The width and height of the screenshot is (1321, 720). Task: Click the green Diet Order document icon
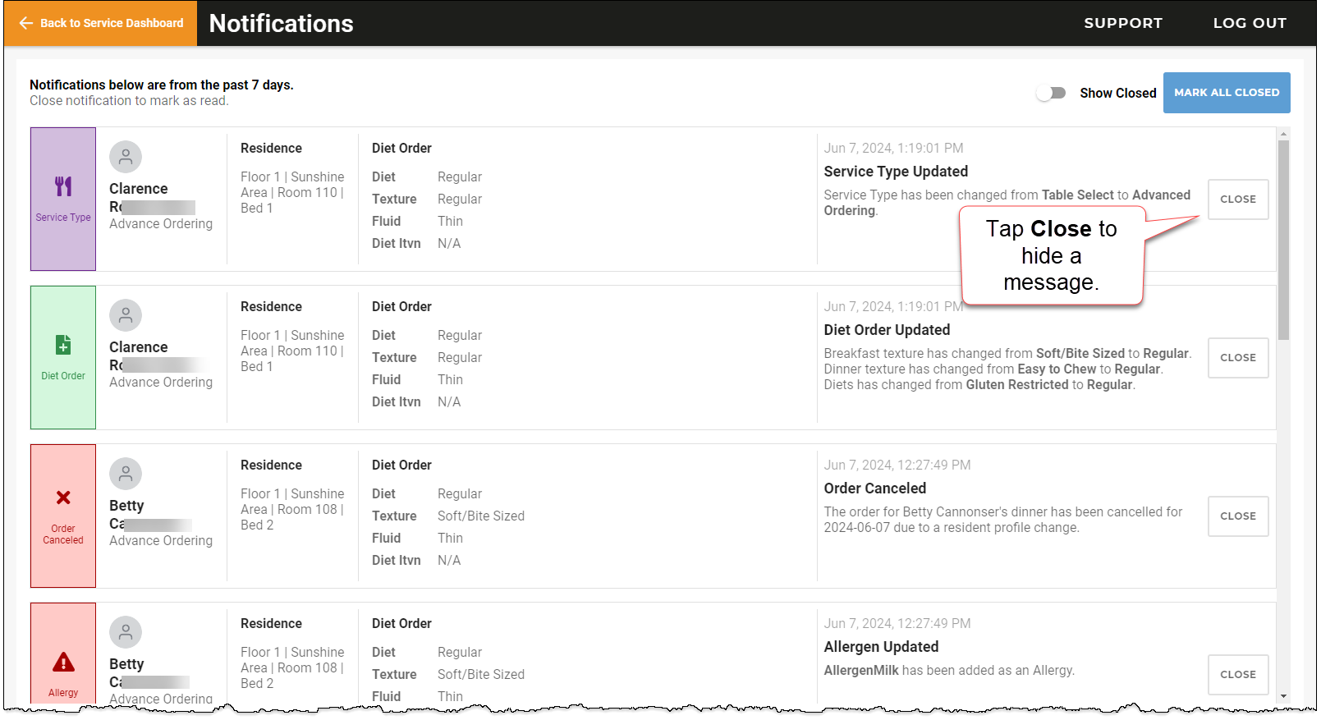63,345
